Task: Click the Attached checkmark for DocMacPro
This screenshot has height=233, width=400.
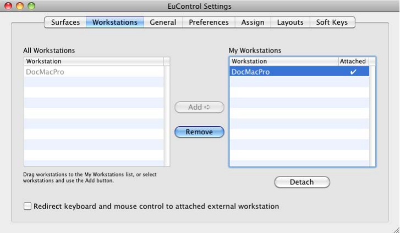Action: tap(353, 72)
